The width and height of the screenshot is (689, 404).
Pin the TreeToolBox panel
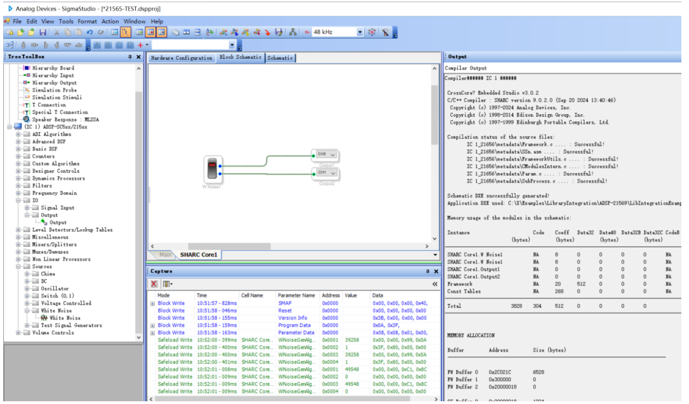[130, 57]
